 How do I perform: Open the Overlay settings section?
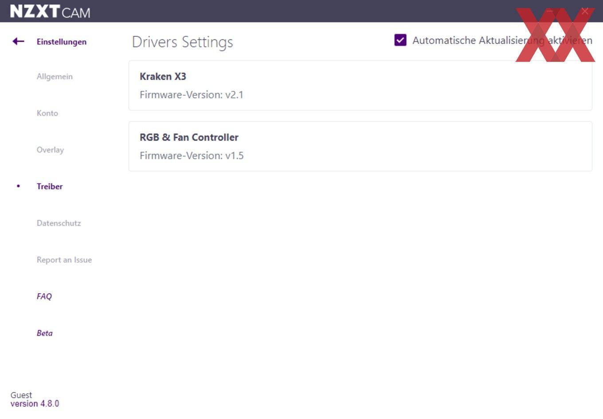click(50, 150)
